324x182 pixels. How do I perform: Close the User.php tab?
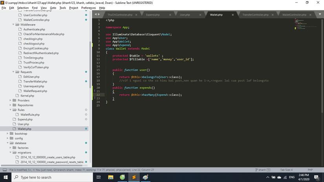(200, 15)
